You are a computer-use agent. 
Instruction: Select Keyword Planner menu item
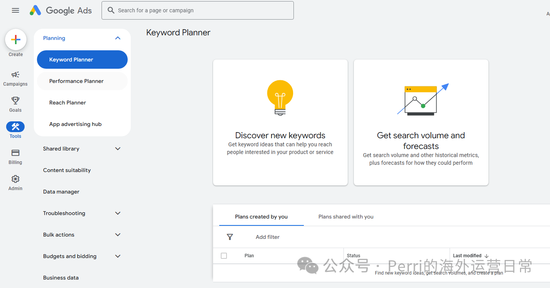[x=82, y=60]
